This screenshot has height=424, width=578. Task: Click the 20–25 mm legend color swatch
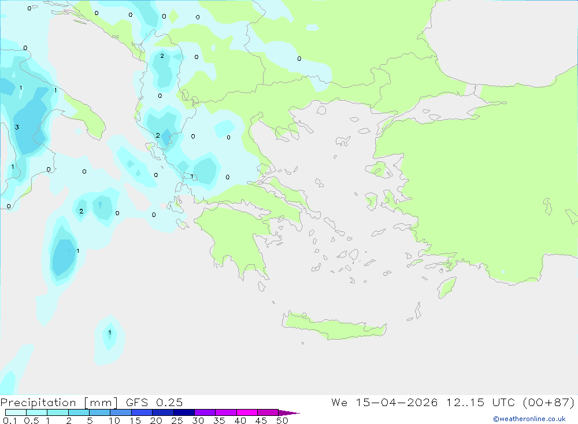point(162,412)
